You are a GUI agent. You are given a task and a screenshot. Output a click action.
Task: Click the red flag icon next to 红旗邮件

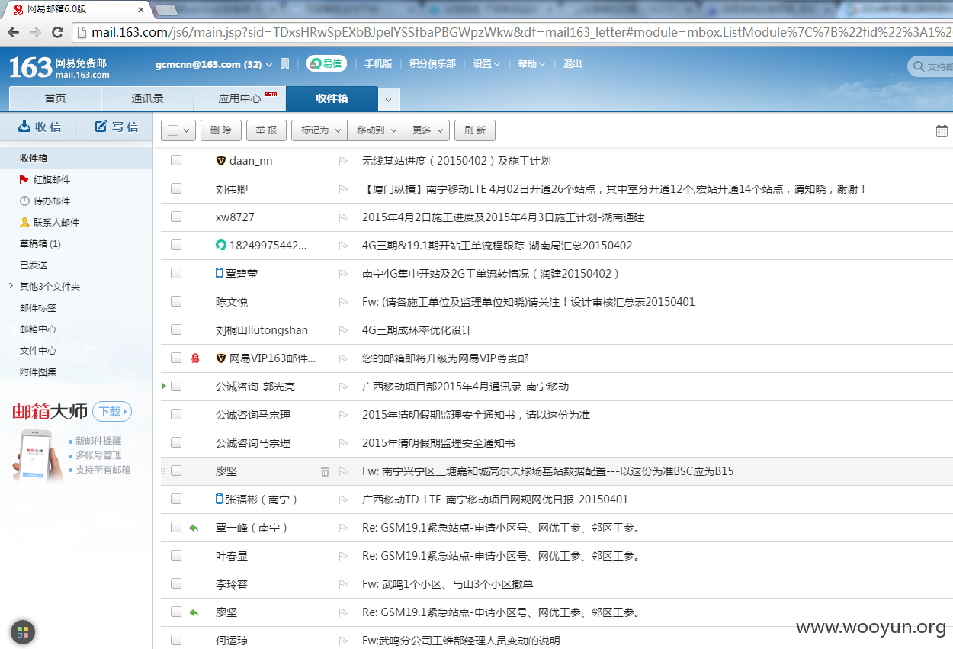point(24,180)
